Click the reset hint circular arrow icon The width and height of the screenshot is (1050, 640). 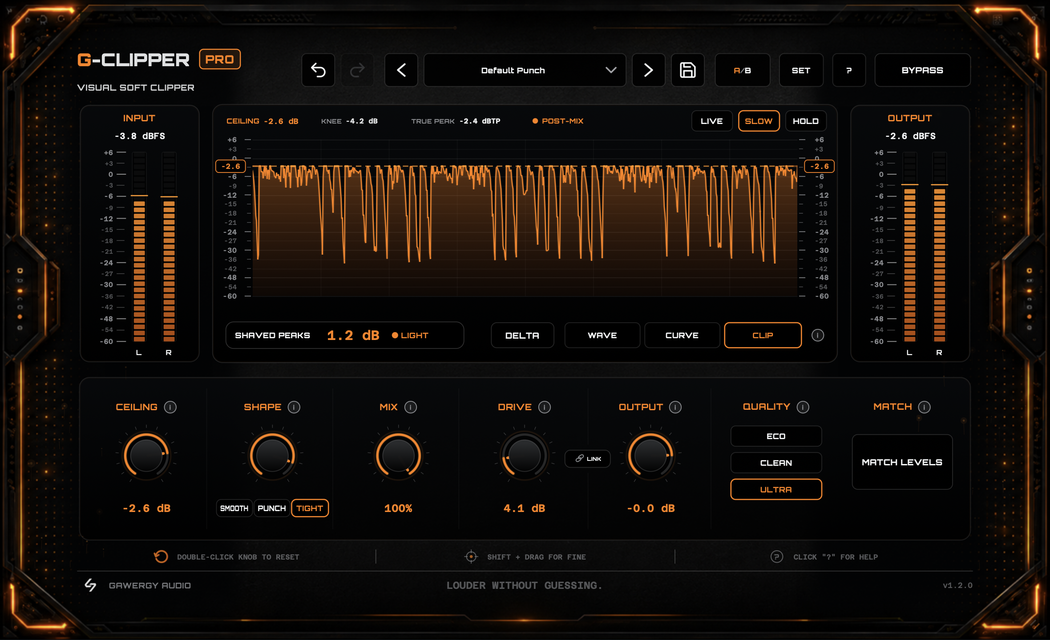(161, 556)
